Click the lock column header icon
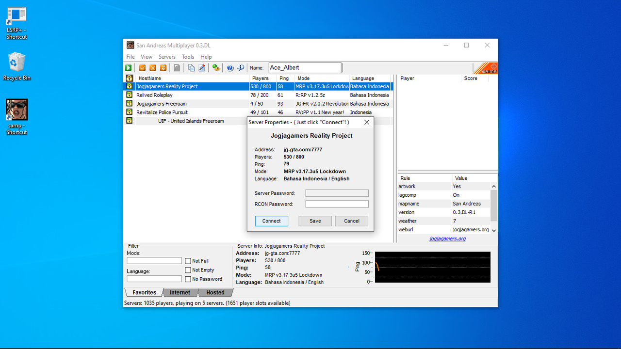The width and height of the screenshot is (621, 349). pyautogui.click(x=129, y=78)
